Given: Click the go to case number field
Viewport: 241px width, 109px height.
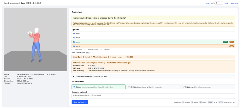Looking at the screenshot, I should click(x=219, y=3).
